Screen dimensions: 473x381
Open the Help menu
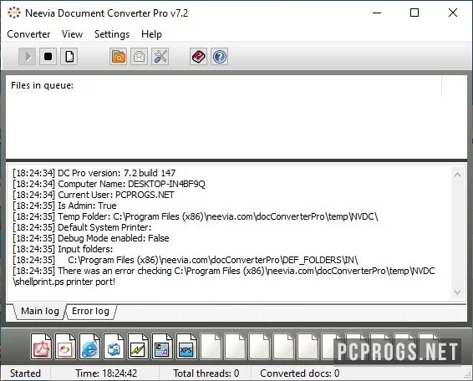(x=151, y=34)
